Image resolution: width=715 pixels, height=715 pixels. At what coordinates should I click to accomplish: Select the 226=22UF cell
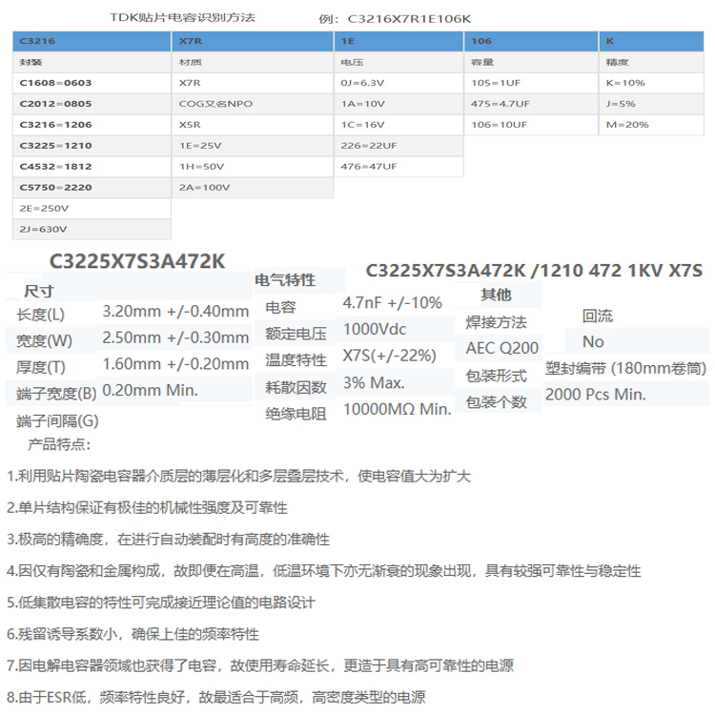399,146
